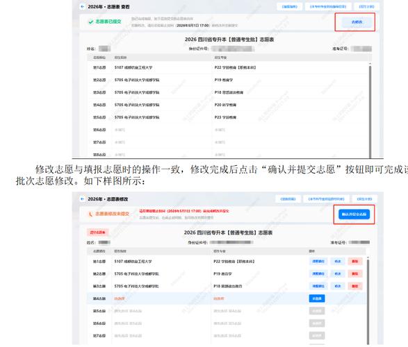Image resolution: width=408 pixels, height=347 pixels.
Task: Click red 删除 button in 第2志愿 row
Action: [x=355, y=273]
